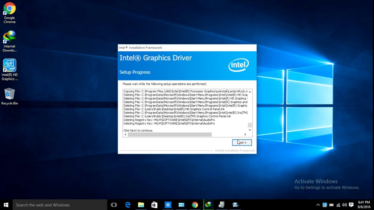
Task: Select the 'Iris(TM) Graphics Control Panel.lnk' log line
Action: [177, 116]
